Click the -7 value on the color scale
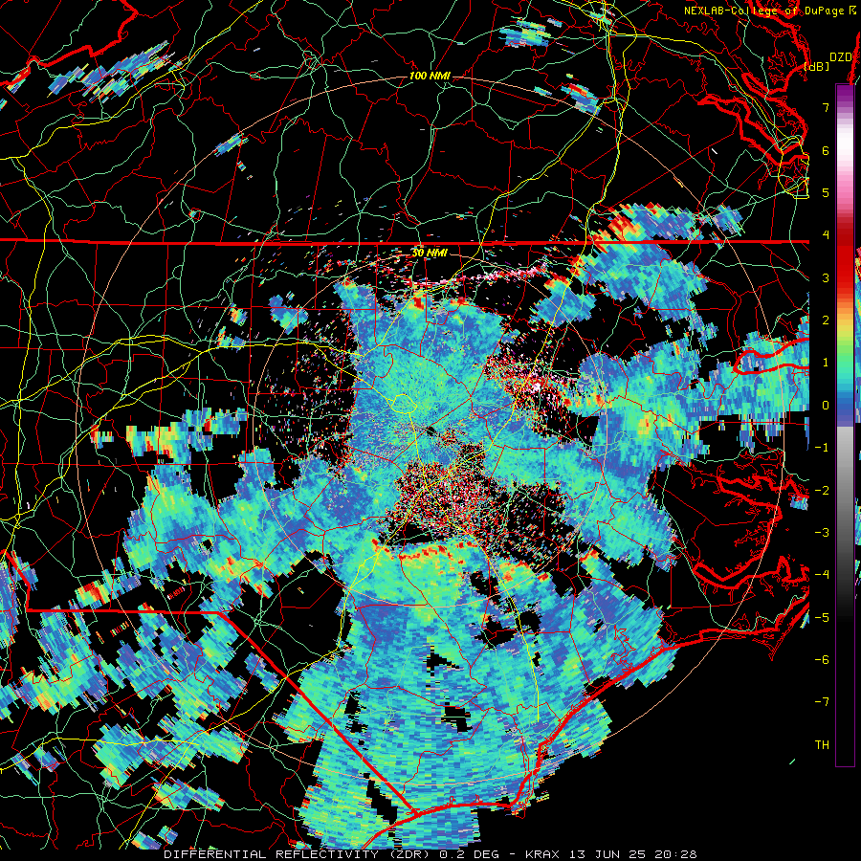This screenshot has width=861, height=861. (822, 702)
